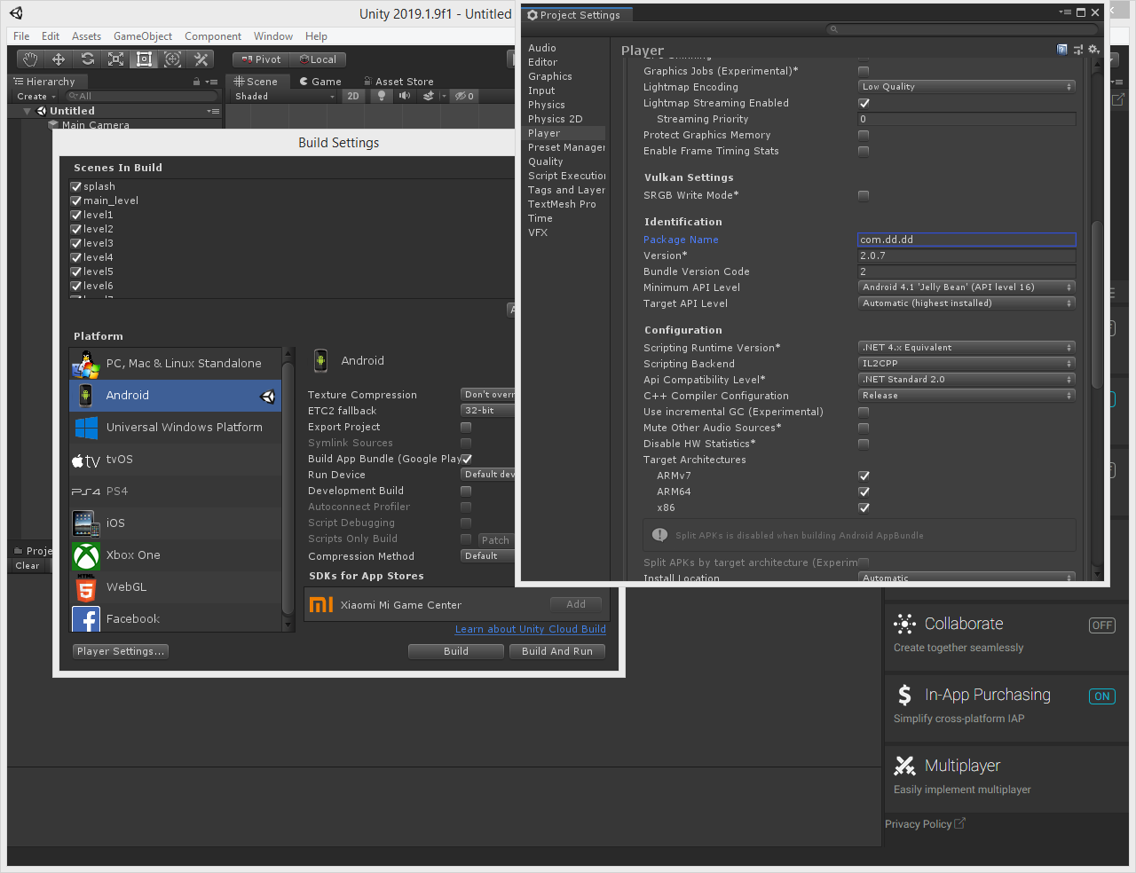1136x873 pixels.
Task: Open Project Settings help icon
Action: click(1062, 50)
